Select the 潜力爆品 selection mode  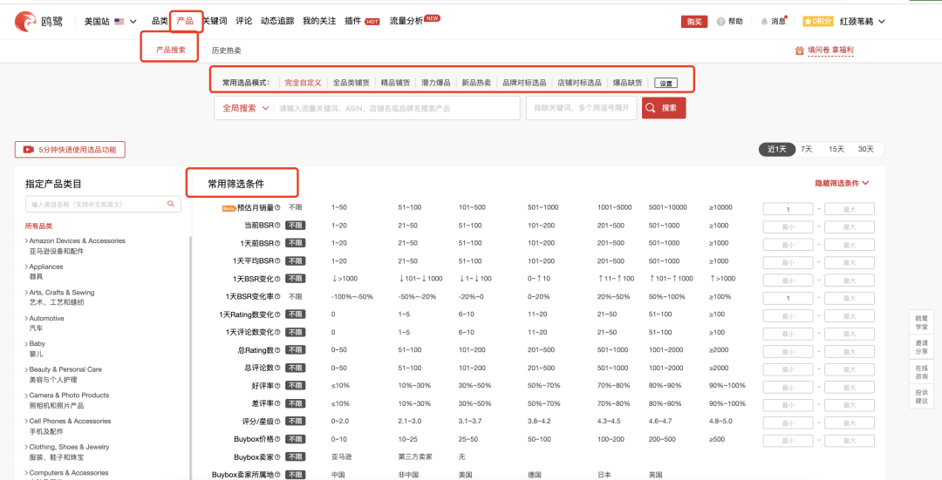coord(435,83)
